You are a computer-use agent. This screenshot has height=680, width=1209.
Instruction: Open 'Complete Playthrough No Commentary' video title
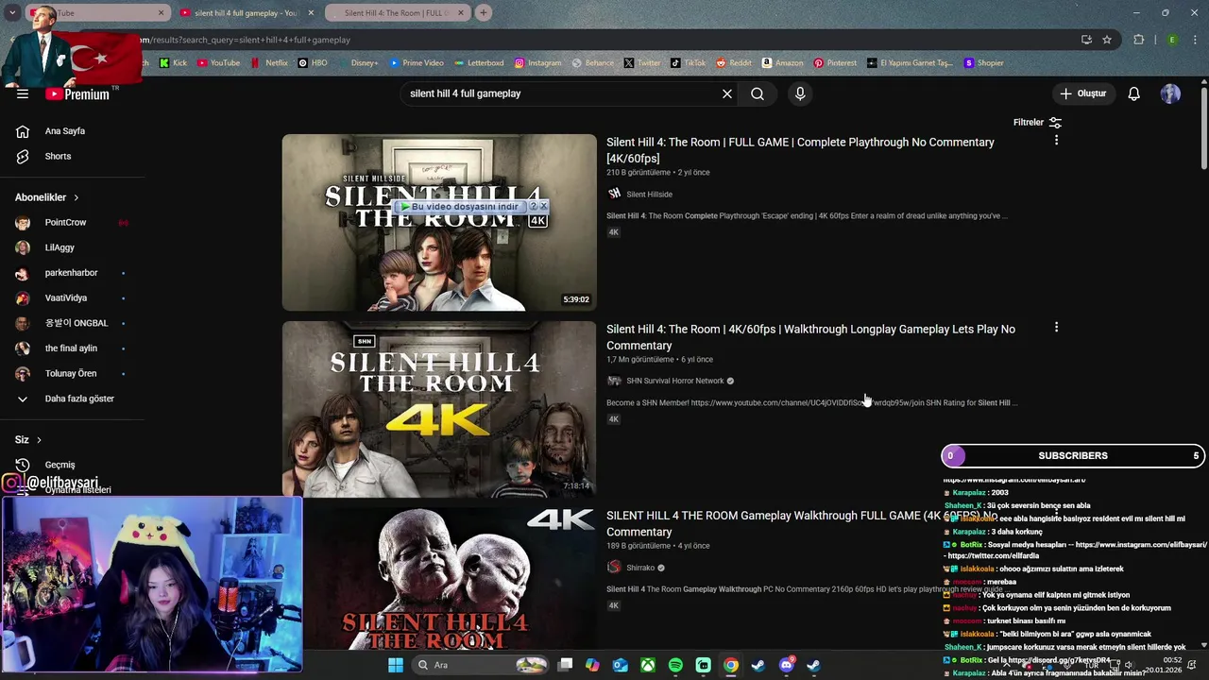point(800,150)
